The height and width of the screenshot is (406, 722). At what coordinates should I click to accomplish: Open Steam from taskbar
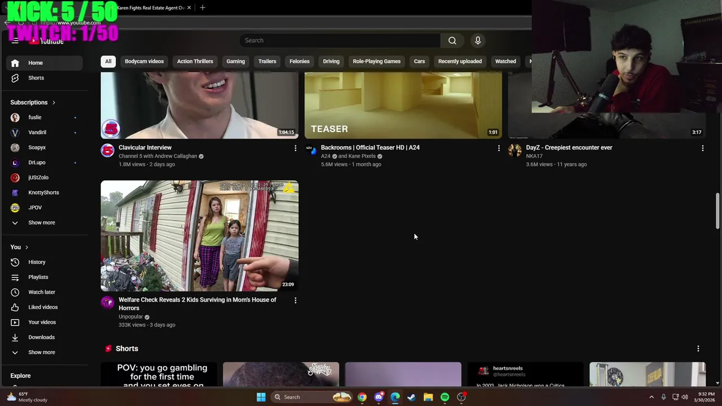(x=412, y=397)
